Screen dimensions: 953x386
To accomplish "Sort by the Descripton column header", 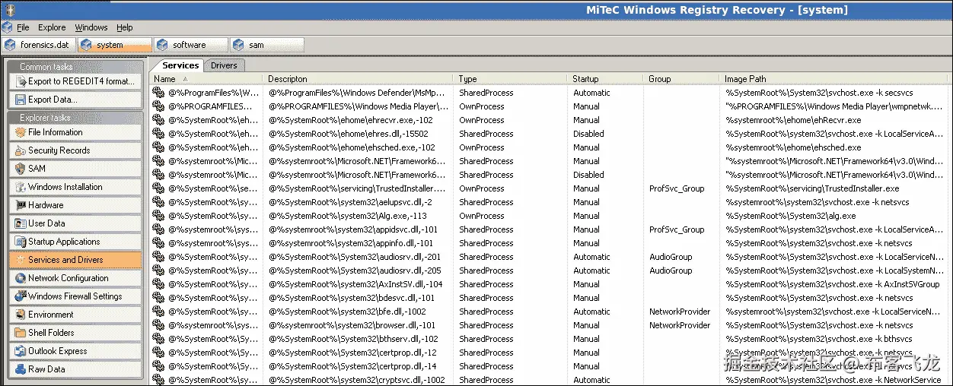I will 359,78.
